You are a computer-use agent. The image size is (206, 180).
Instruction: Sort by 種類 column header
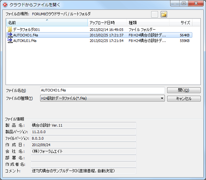pyautogui.click(x=148, y=23)
